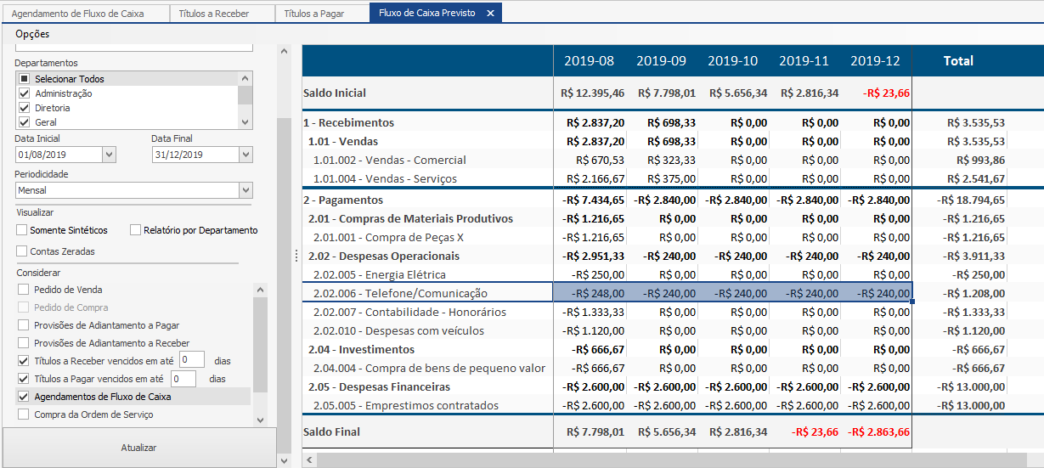
Task: Enable the Somente Sintéticos checkbox
Action: [x=22, y=230]
